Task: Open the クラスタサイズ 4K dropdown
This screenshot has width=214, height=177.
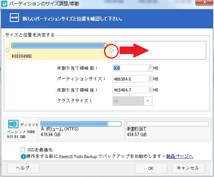Action: point(148,101)
